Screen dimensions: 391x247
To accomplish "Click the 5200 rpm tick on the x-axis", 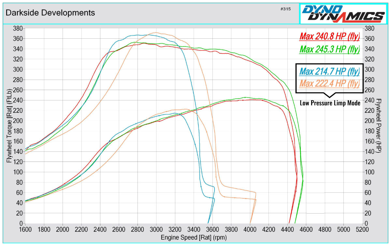I will (x=362, y=229).
